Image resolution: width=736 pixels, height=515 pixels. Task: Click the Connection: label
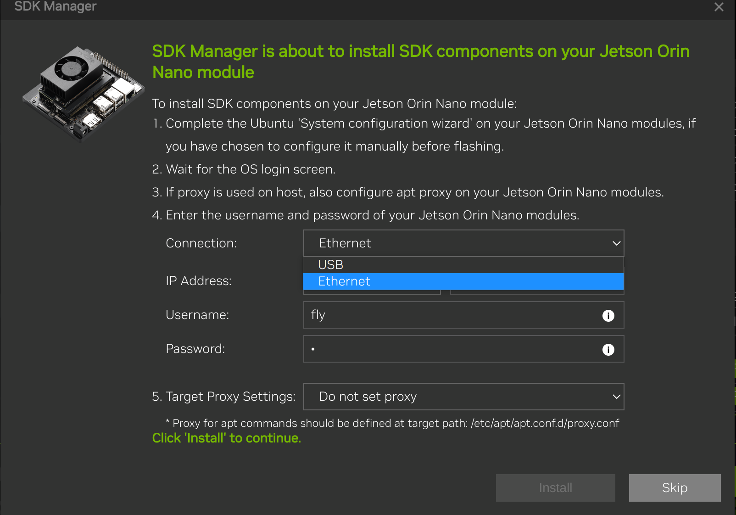[201, 243]
